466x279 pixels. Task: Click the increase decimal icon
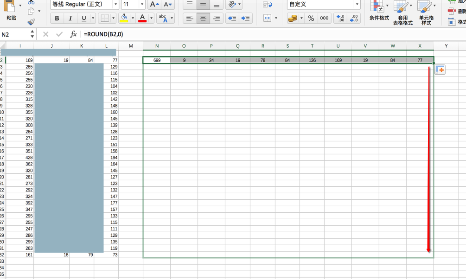click(x=340, y=19)
